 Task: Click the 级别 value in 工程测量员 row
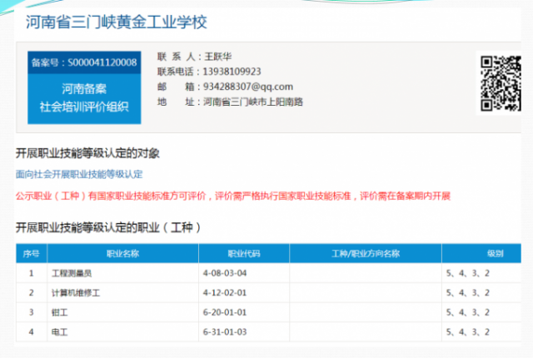pos(468,273)
